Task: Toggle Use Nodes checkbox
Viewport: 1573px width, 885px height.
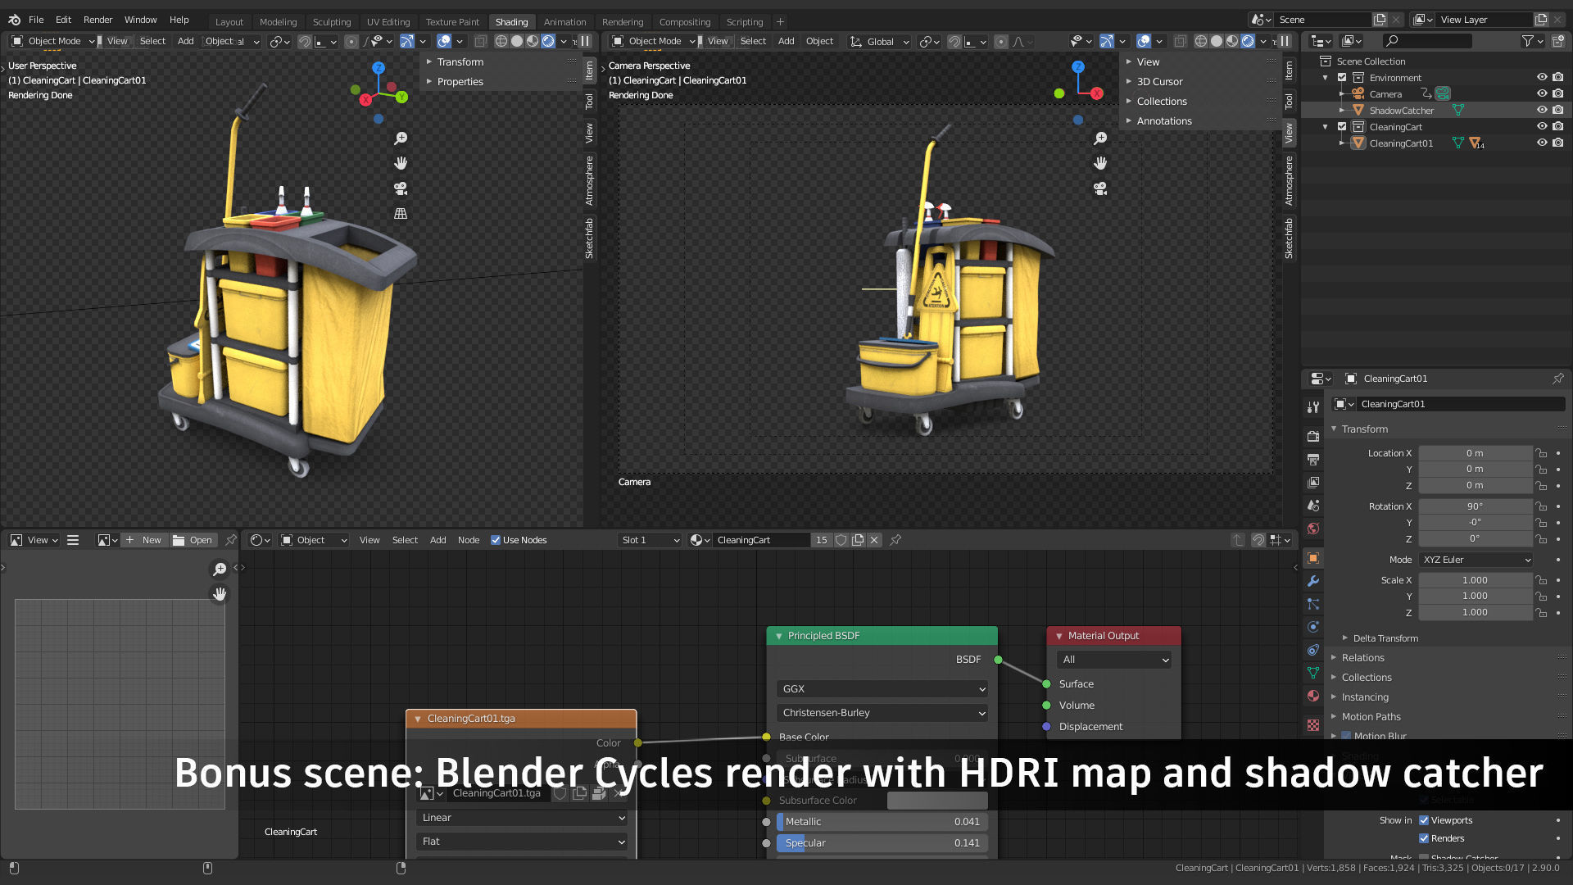Action: pos(496,540)
